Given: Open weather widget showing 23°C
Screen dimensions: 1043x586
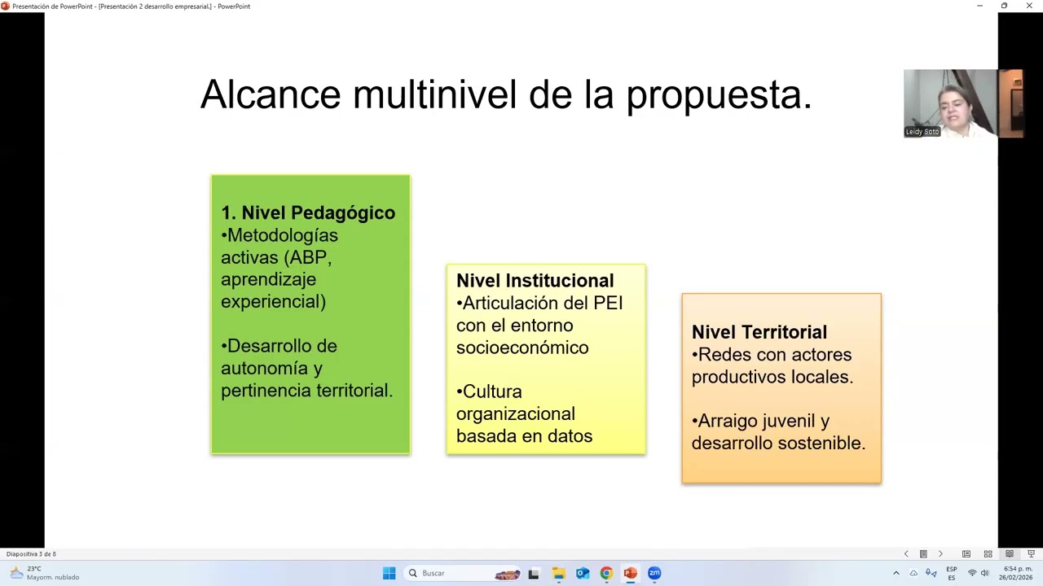Looking at the screenshot, I should click(x=44, y=573).
